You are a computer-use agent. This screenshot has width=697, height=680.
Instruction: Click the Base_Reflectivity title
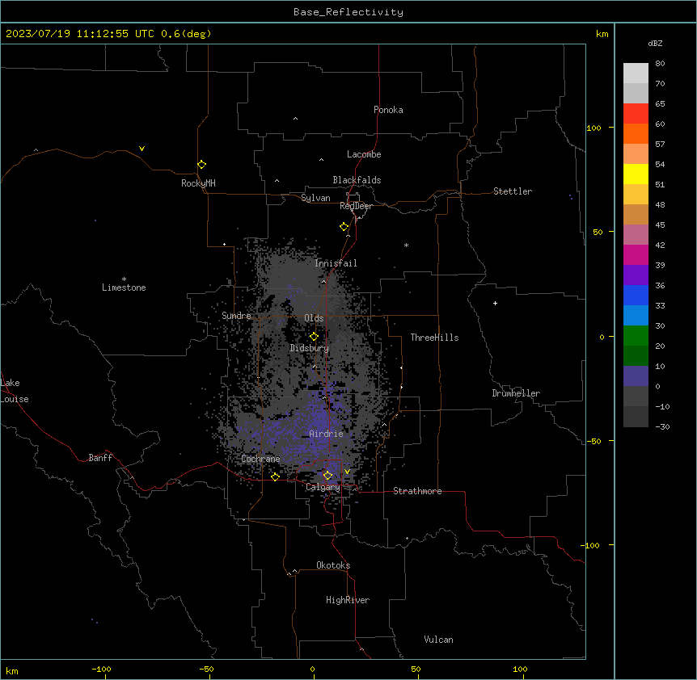click(x=348, y=12)
